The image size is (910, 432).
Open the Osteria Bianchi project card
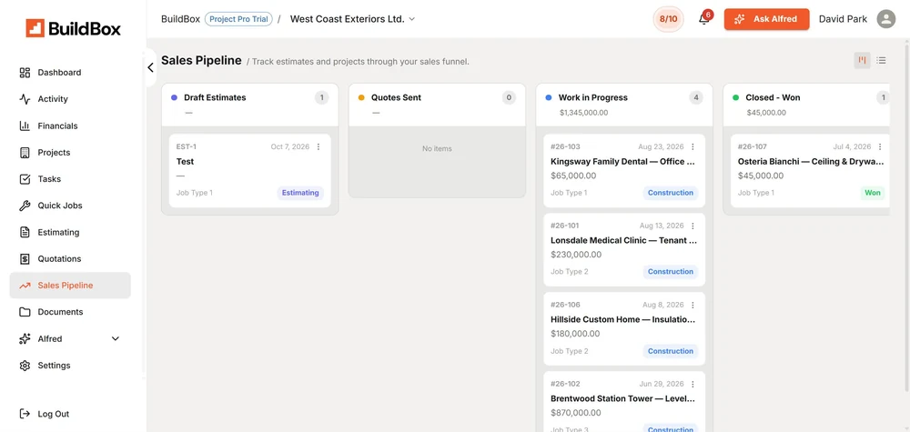[810, 170]
